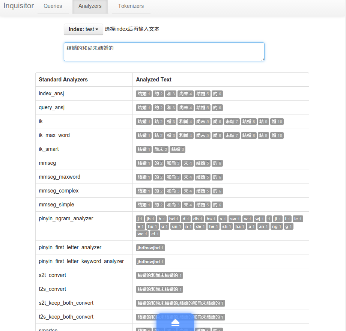This screenshot has height=331, width=346.
Task: Click the 'wei' token in pinyin_ngram_analyzer row
Action: click(142, 234)
